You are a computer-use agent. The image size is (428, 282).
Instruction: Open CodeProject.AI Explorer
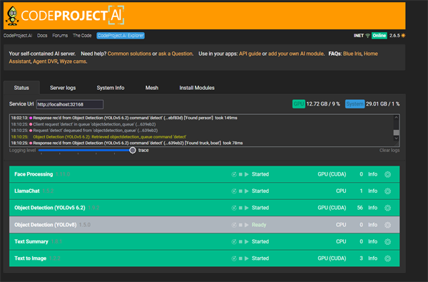tap(121, 36)
